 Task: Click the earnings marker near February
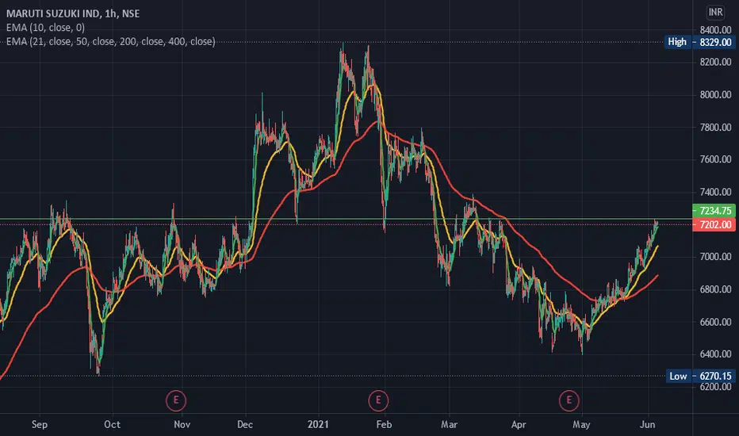coord(378,400)
